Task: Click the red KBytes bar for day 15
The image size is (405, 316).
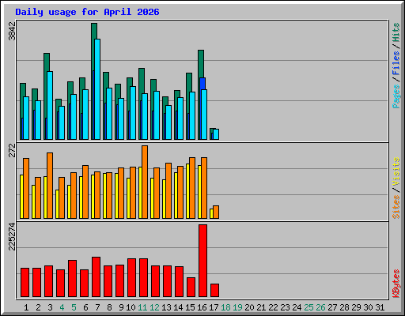Action: coord(191,287)
